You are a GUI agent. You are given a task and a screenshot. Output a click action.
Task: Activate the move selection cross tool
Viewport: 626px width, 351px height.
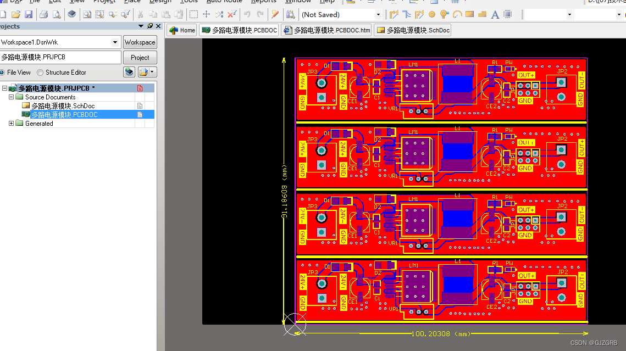(x=207, y=15)
